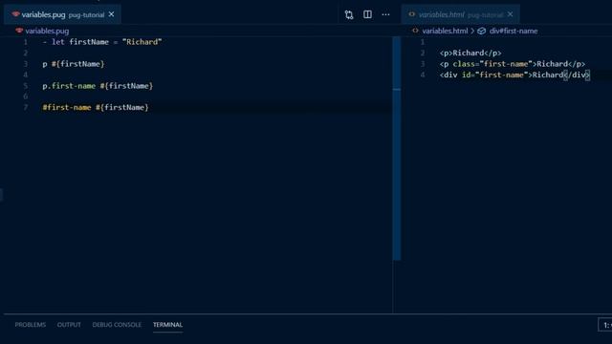The height and width of the screenshot is (344, 612).
Task: Click #first-name on line 7
Action: point(67,107)
